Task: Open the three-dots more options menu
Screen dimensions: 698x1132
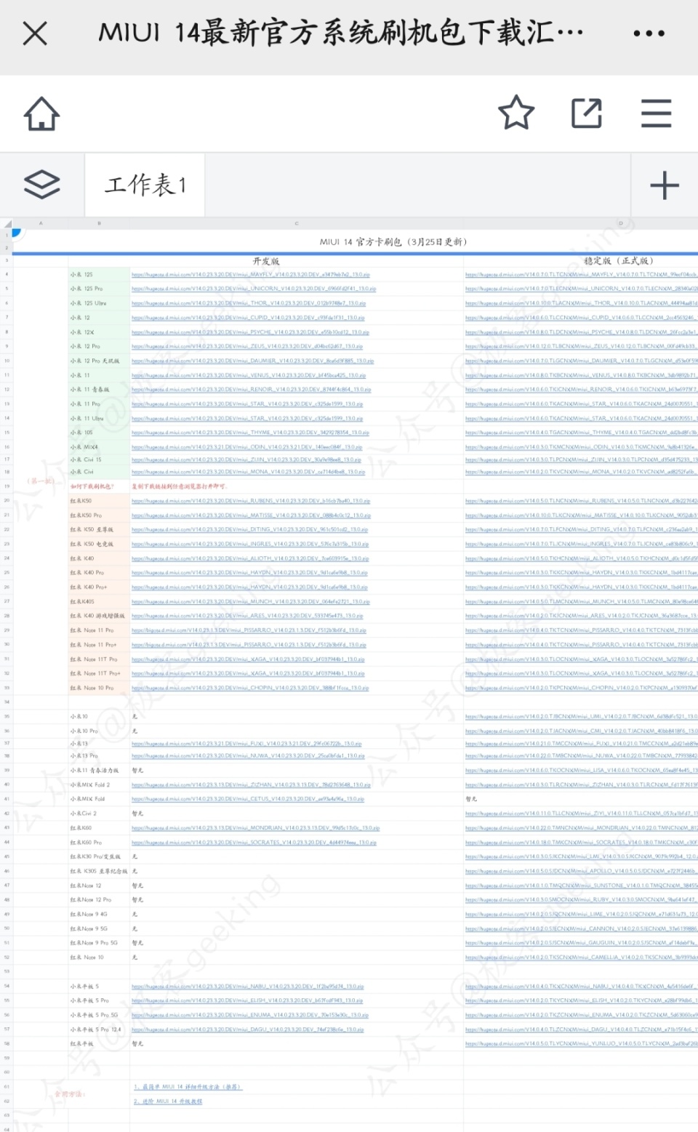Action: (x=649, y=33)
